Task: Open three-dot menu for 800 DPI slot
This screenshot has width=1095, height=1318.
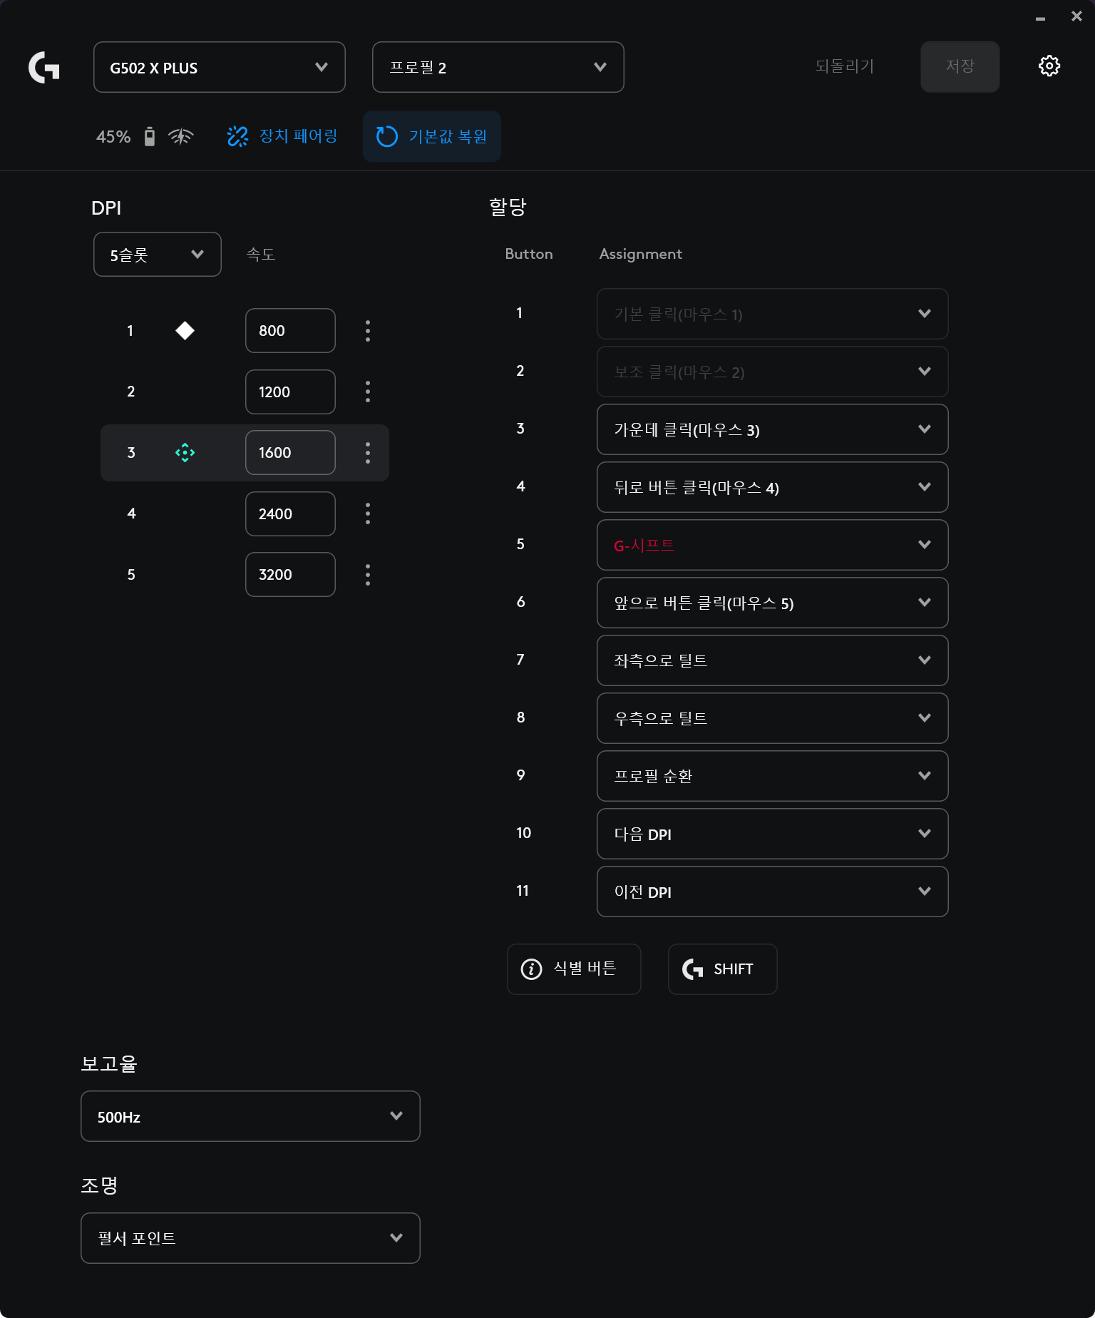Action: click(368, 331)
